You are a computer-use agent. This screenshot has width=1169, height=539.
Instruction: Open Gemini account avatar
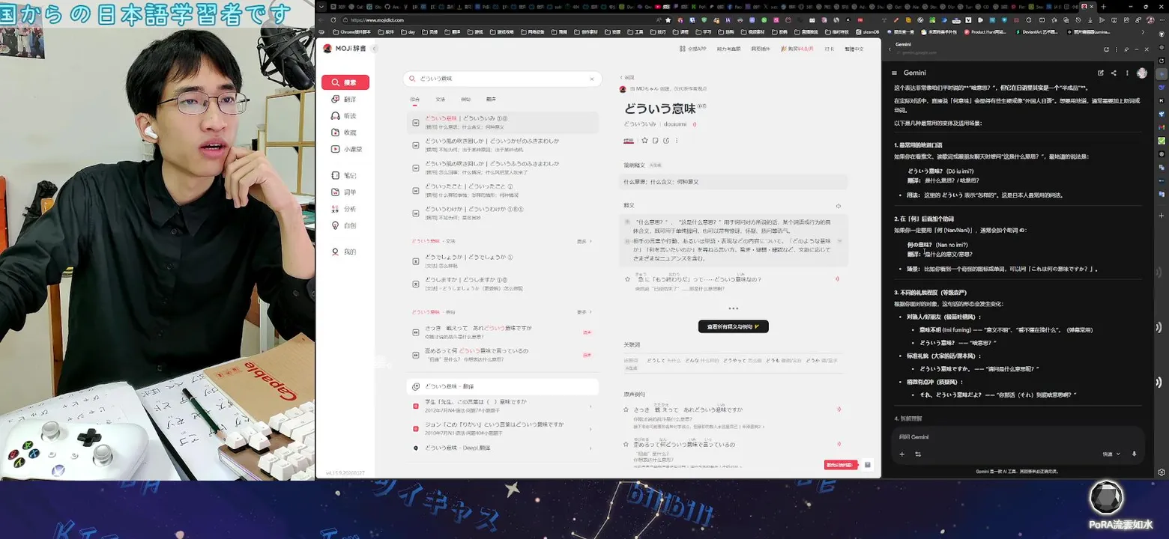[x=1141, y=73]
